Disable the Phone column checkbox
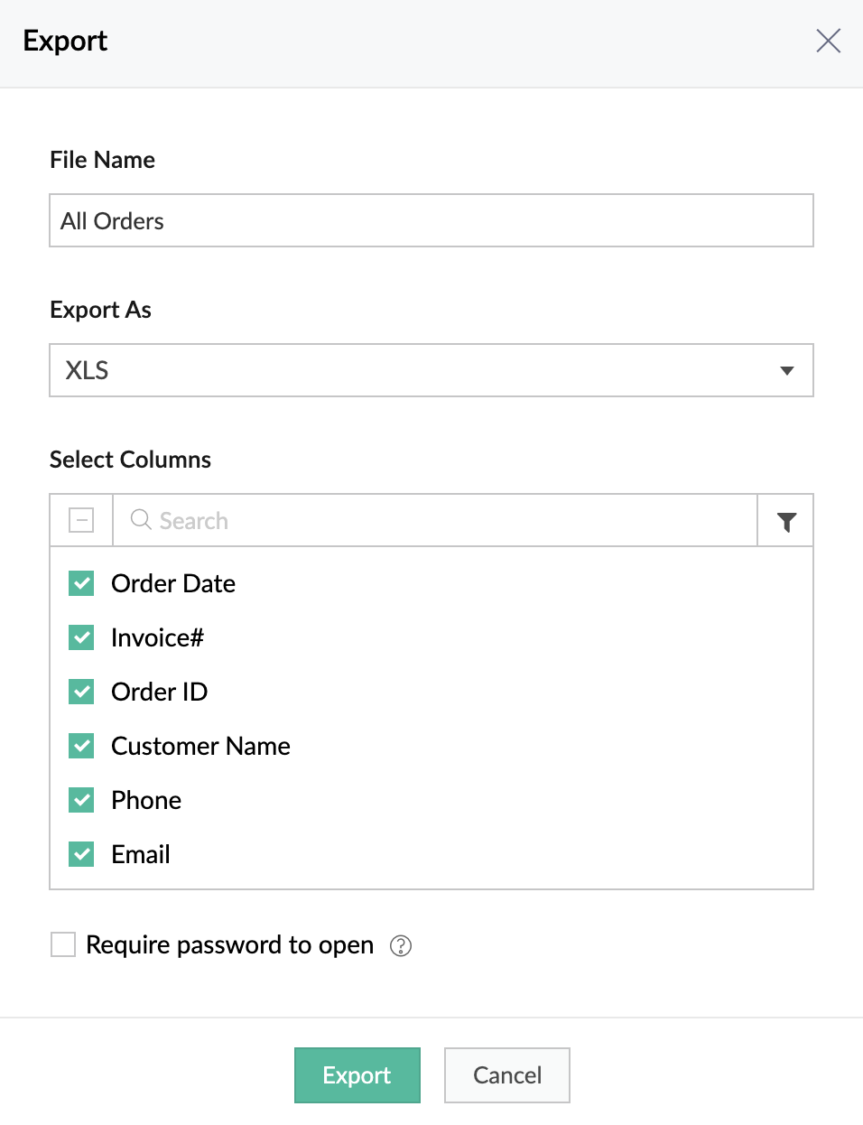Viewport: 863px width, 1125px height. pos(81,800)
